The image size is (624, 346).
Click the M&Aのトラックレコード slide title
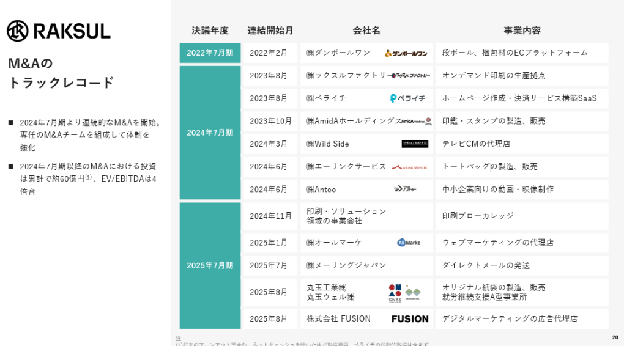(61, 73)
